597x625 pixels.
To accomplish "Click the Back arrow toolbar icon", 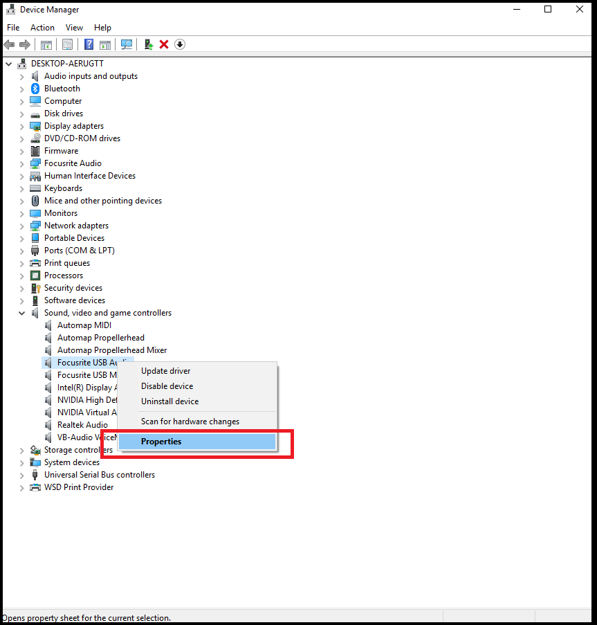I will [x=9, y=44].
